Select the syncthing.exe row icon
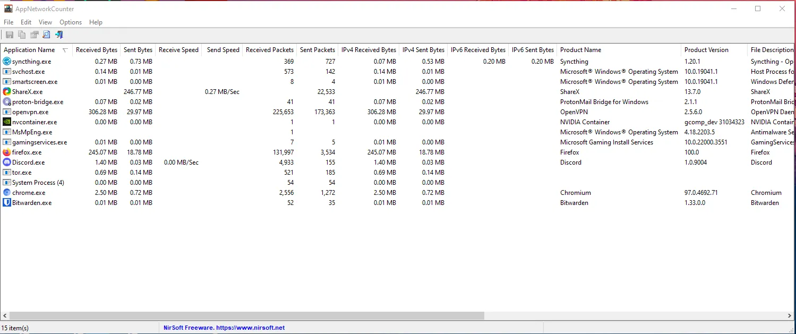 [7, 62]
